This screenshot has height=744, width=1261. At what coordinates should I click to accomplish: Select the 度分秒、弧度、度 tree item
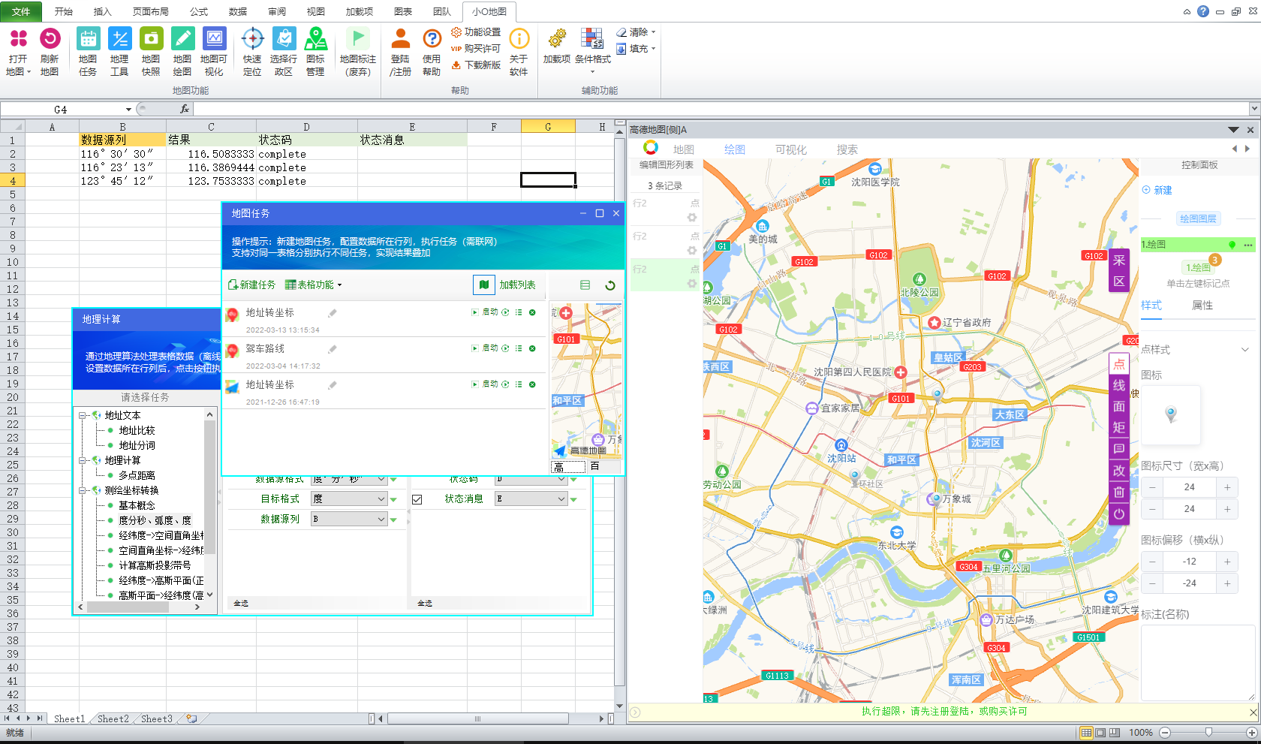click(155, 520)
